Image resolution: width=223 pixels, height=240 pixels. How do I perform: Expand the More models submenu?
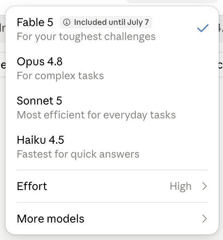click(x=112, y=219)
